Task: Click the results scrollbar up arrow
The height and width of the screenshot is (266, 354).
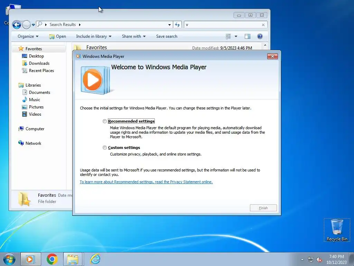Action: pyautogui.click(x=265, y=45)
